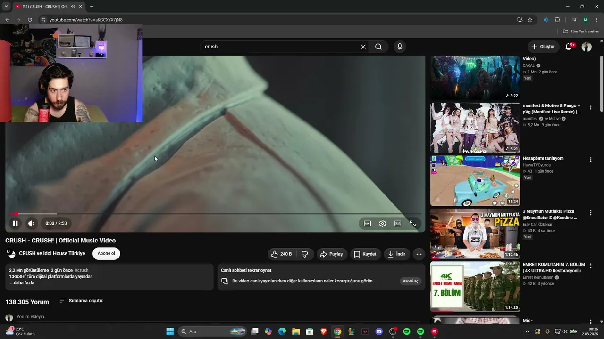Open Chrome media controls icon

pos(574,20)
